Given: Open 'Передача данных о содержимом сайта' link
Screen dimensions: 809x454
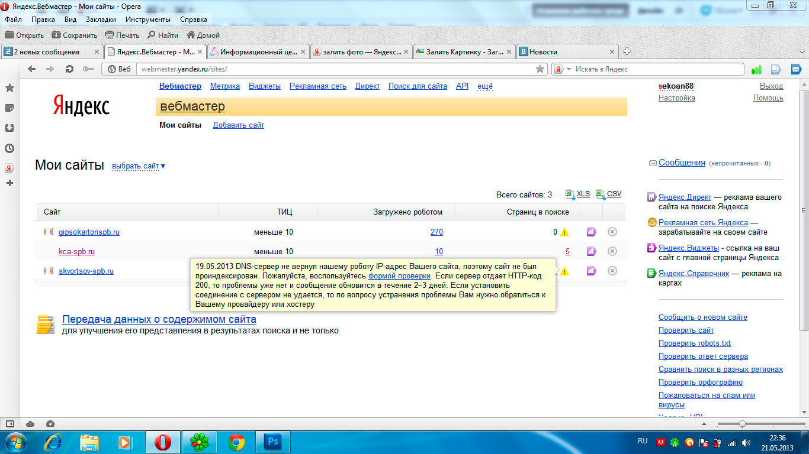Looking at the screenshot, I should [159, 319].
